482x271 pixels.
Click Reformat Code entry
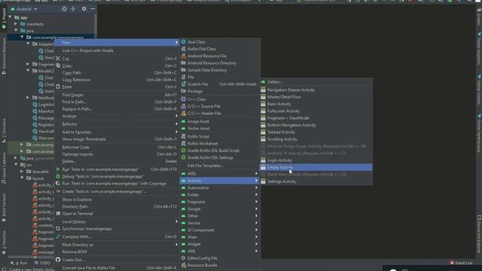[x=117, y=147]
